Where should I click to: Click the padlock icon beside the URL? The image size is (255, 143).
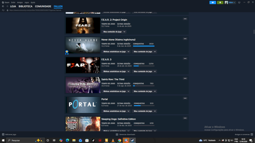tap(7, 10)
